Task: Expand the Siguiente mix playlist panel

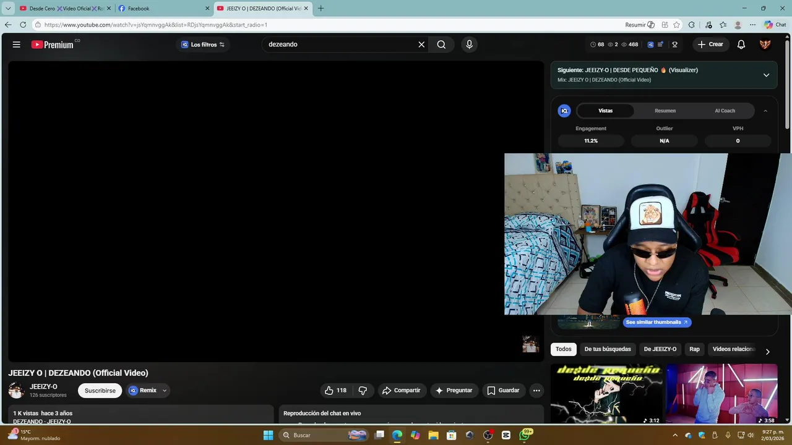Action: pyautogui.click(x=766, y=75)
